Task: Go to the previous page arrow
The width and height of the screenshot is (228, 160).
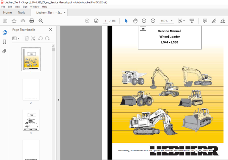Action: pyautogui.click(x=87, y=21)
